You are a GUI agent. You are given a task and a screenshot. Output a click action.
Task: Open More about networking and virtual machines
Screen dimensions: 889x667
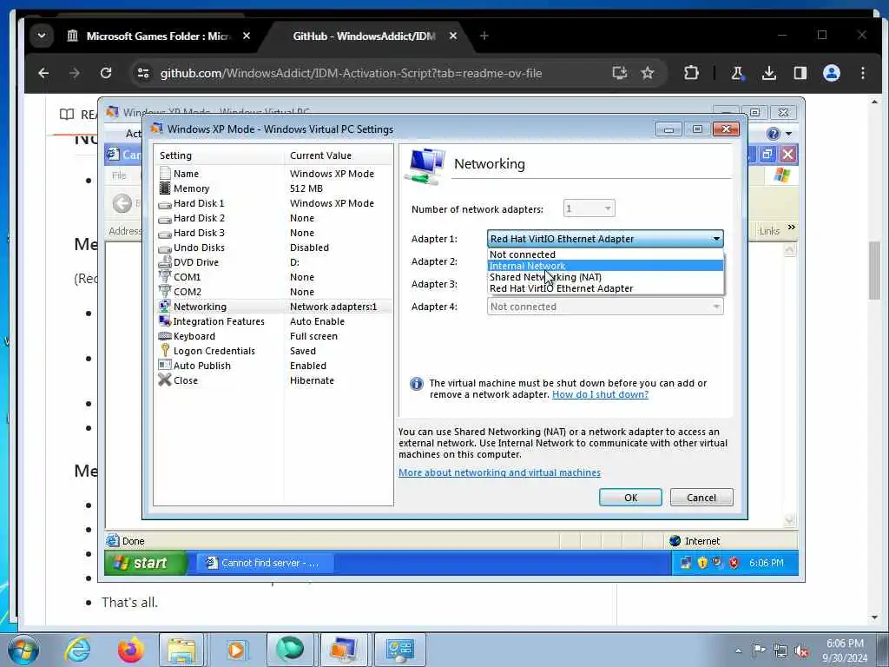(499, 472)
